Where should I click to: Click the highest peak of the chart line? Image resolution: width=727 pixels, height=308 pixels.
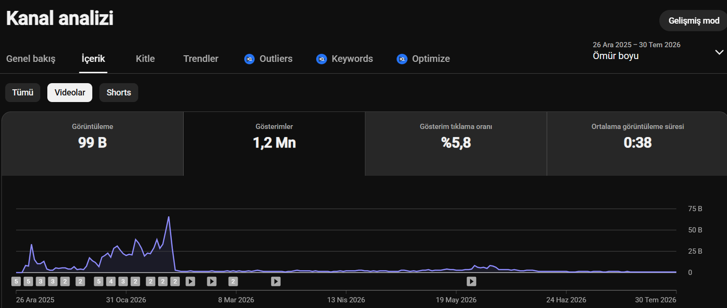168,217
